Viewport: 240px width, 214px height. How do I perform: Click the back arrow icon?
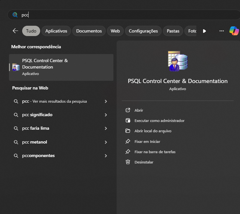pos(15,31)
